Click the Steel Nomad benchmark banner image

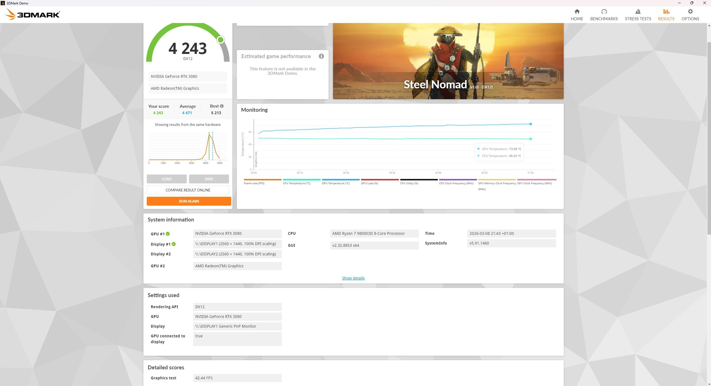click(448, 61)
